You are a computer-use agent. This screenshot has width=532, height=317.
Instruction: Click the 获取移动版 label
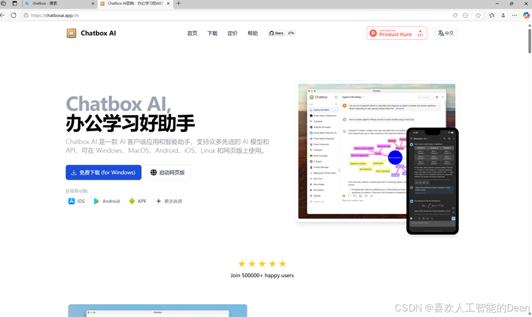pos(77,191)
